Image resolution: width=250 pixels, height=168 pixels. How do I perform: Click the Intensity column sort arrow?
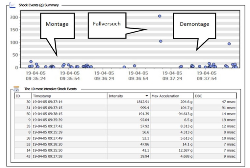point(146,96)
